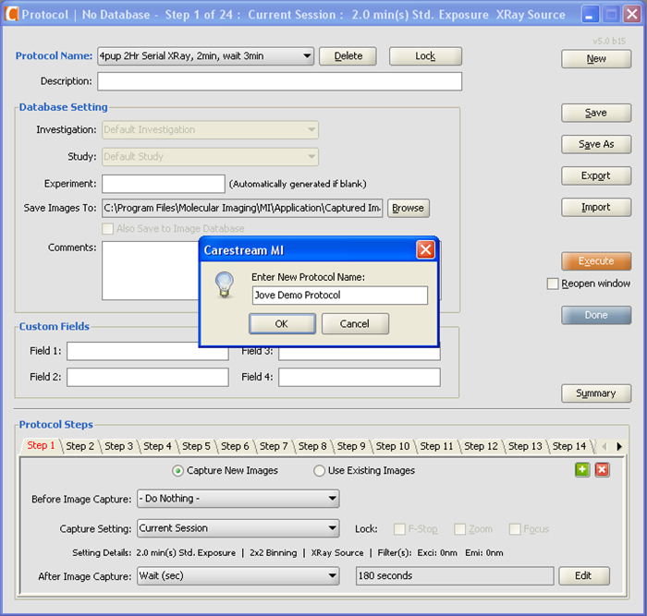Confirm new protocol name with OK
Viewport: 647px width, 616px height.
[x=282, y=323]
